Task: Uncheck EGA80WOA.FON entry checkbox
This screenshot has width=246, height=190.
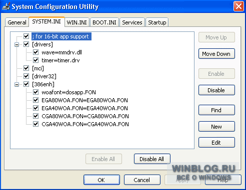Action: [35, 100]
